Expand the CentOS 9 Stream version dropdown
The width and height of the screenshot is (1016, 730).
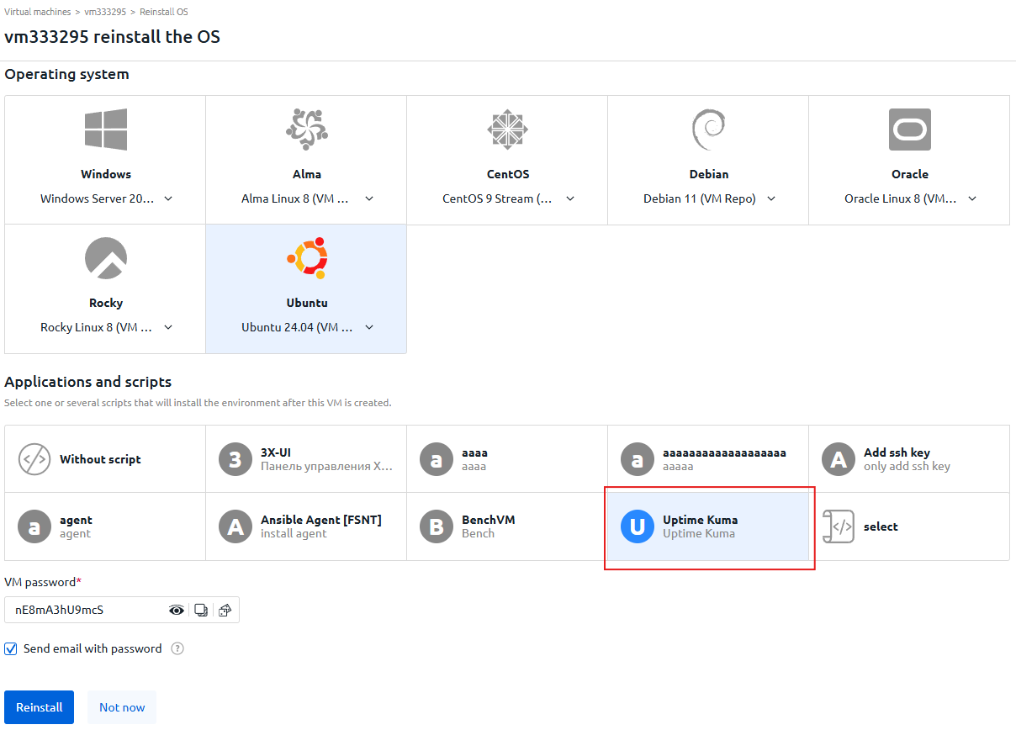pos(570,198)
